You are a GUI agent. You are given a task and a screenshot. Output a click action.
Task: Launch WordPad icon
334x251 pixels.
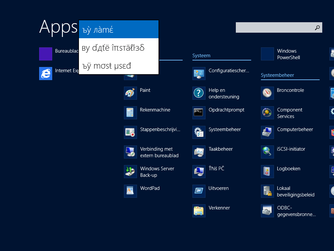(x=130, y=191)
